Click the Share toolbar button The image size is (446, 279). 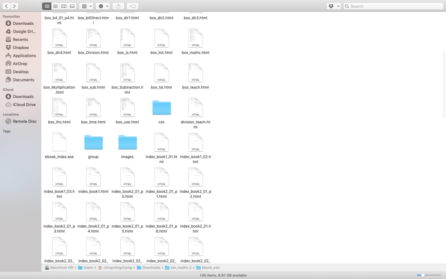tap(118, 6)
